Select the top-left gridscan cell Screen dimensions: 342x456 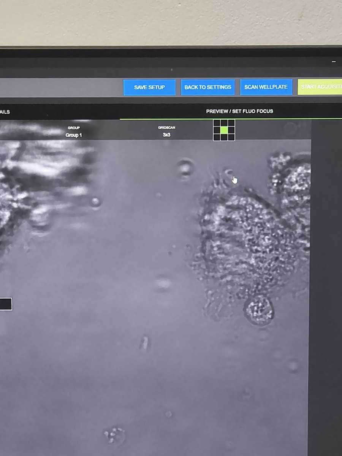click(217, 123)
